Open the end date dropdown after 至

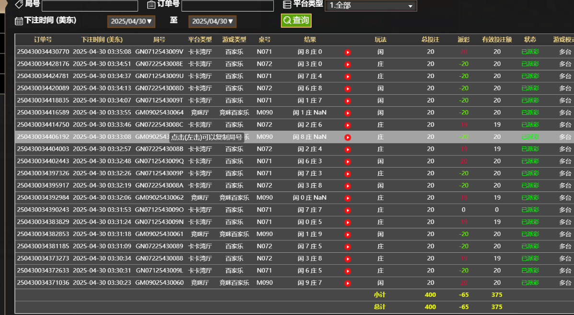[x=212, y=21]
